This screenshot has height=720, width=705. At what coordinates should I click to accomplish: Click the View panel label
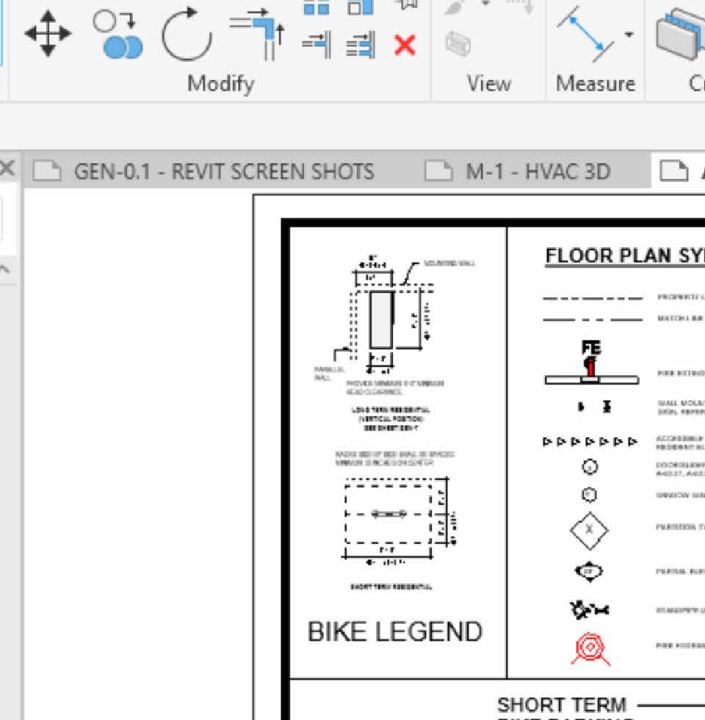[x=488, y=84]
